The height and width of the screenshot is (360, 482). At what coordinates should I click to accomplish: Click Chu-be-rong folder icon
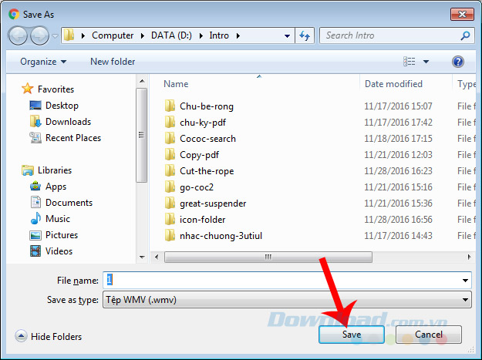pos(170,106)
